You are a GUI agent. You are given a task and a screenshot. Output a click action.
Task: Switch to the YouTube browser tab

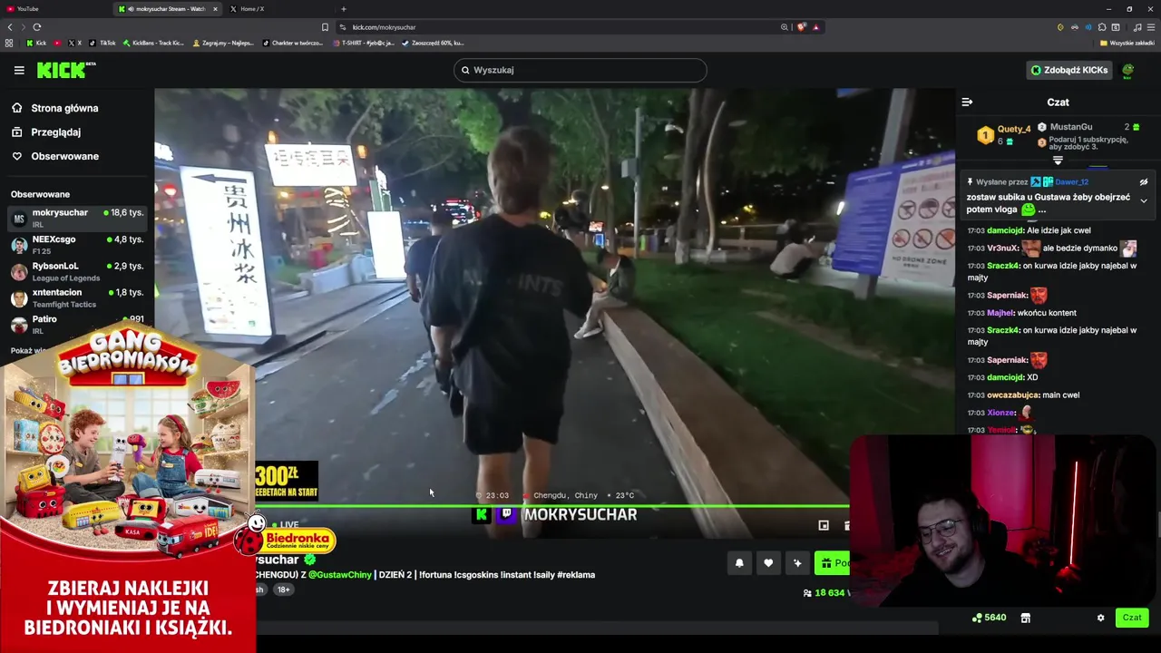[54, 9]
